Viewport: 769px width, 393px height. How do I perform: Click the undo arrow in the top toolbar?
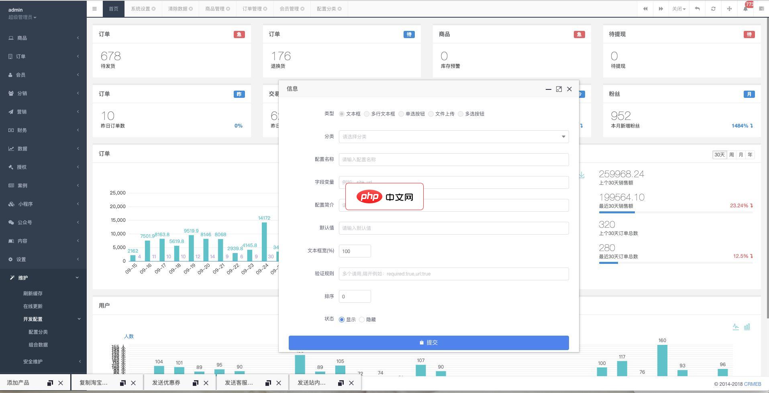698,8
